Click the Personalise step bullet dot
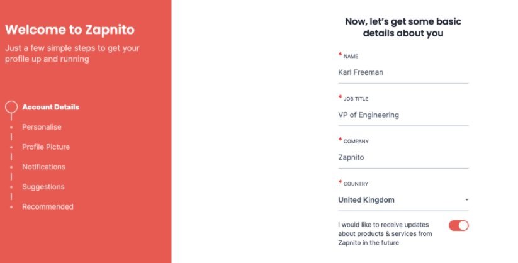518x263 pixels. tap(11, 127)
